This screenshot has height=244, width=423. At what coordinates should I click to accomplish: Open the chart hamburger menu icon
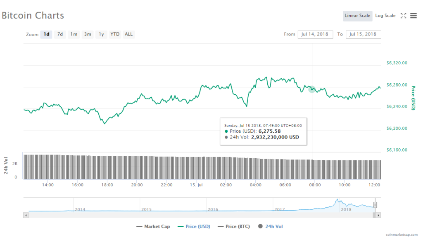(x=413, y=16)
